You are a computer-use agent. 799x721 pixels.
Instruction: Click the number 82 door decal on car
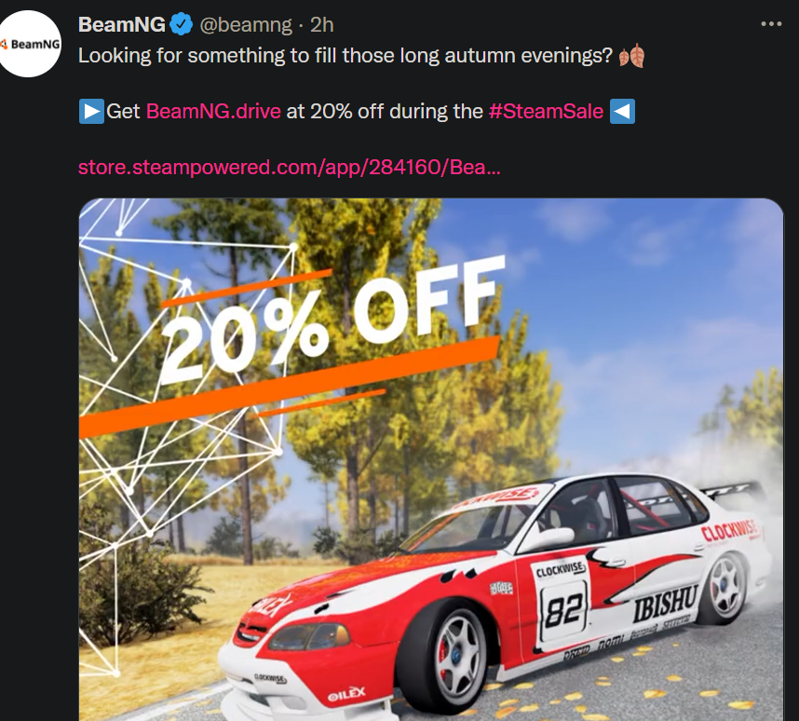point(563,609)
